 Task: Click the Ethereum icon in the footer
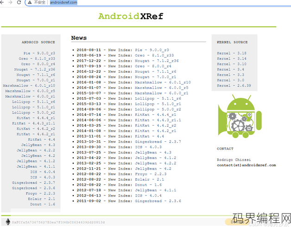pos(8,222)
